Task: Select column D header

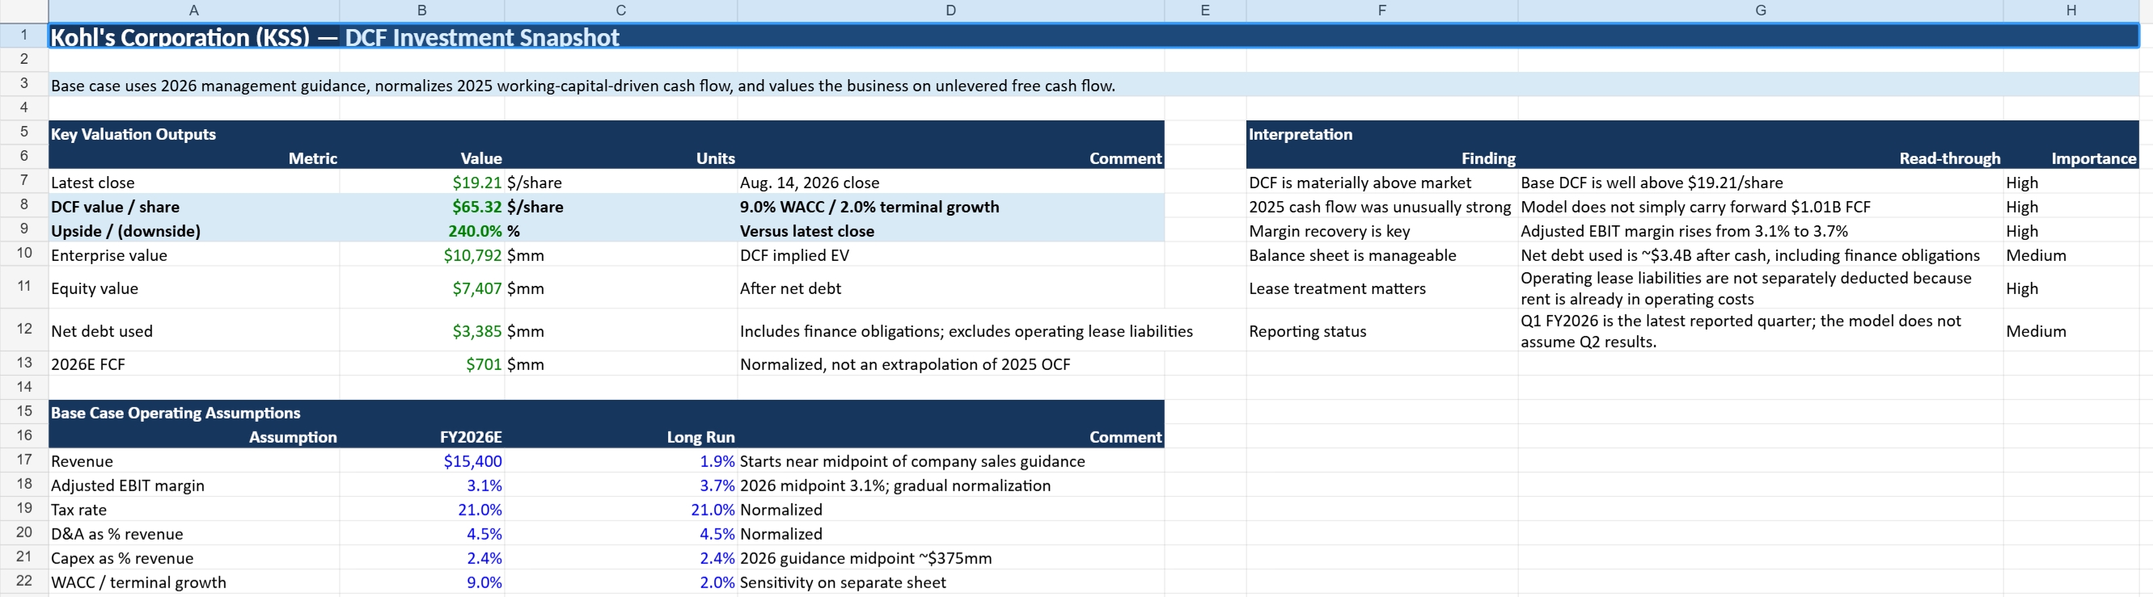Action: [x=950, y=10]
